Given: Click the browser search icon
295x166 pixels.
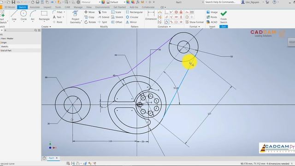Looking at the screenshot, I should coord(35,30).
